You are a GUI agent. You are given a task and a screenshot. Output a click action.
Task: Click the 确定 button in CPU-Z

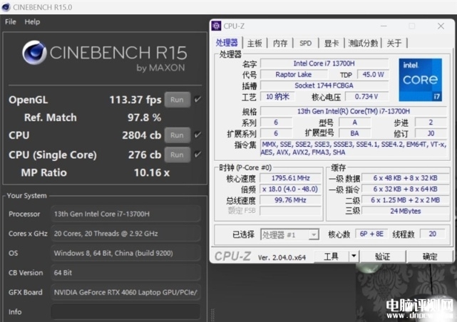tap(430, 256)
